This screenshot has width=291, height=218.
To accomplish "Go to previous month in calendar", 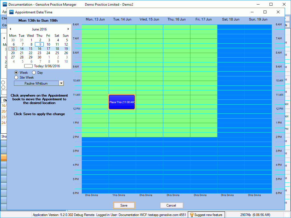I will coord(11,29).
